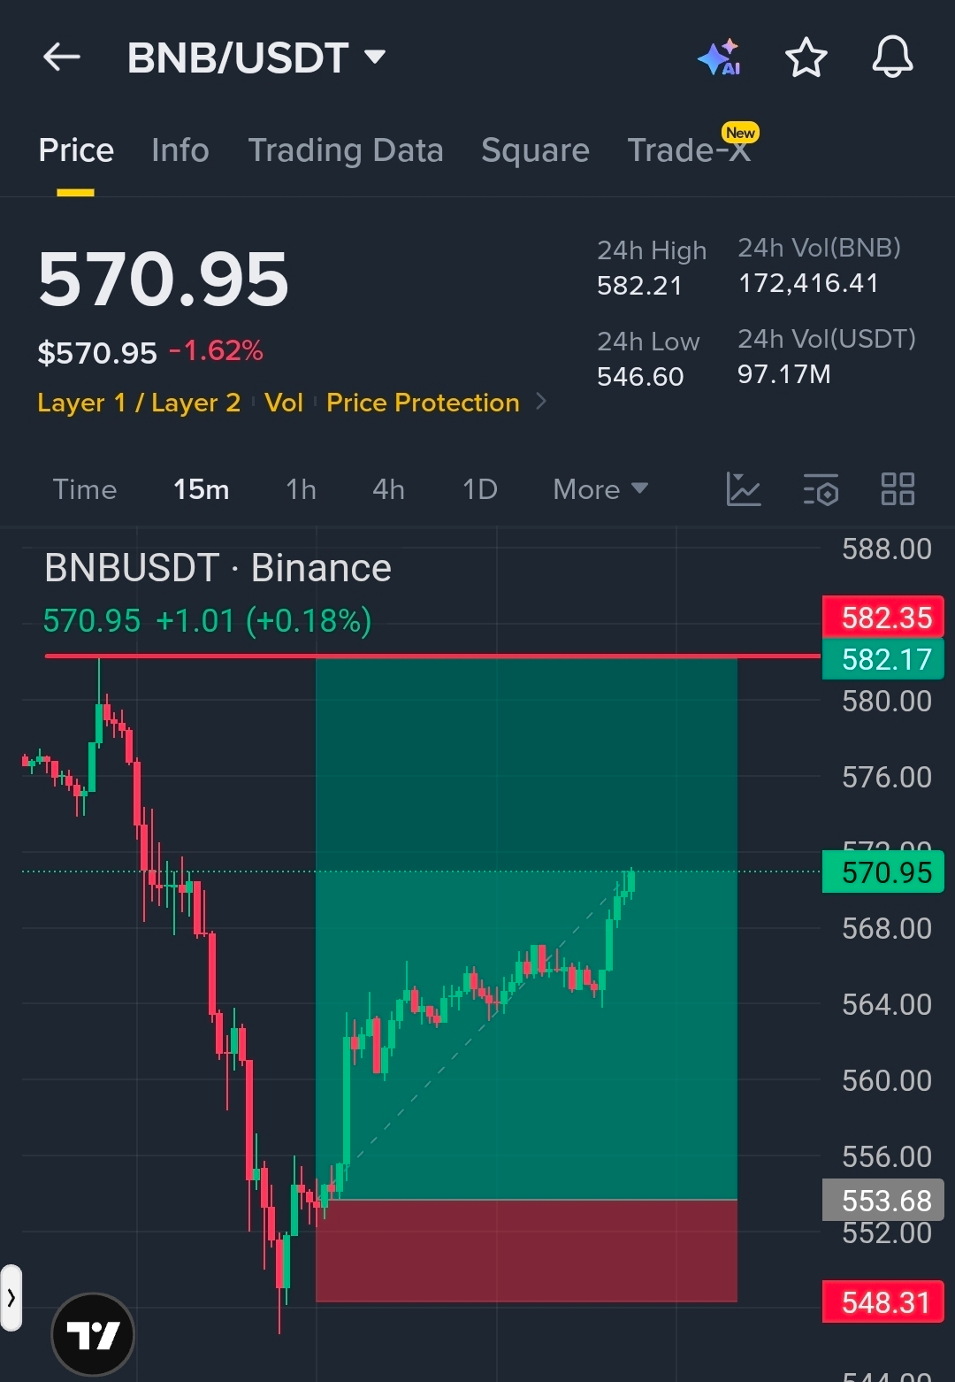
Task: Tap the TradingView logo badge
Action: point(93,1334)
